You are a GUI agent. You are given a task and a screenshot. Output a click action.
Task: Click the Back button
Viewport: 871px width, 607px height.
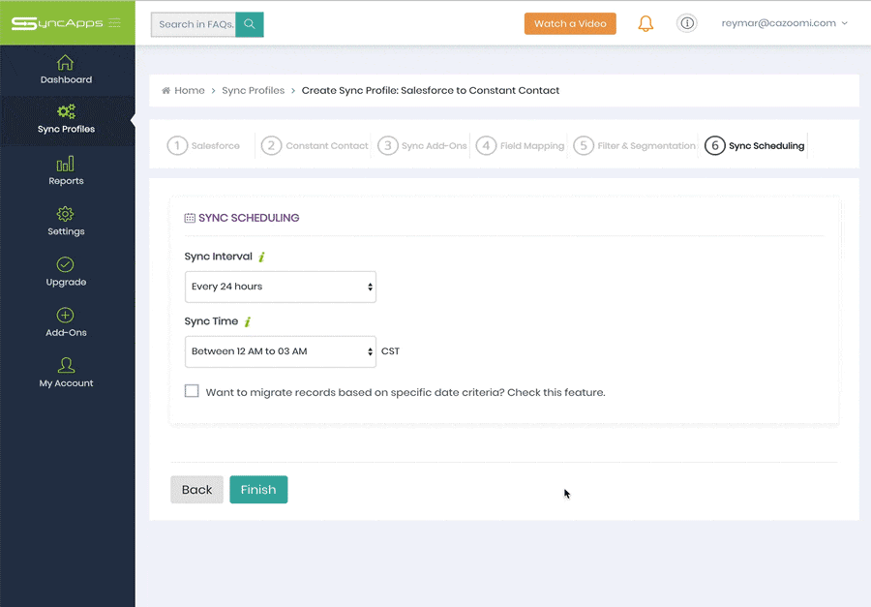pyautogui.click(x=196, y=490)
